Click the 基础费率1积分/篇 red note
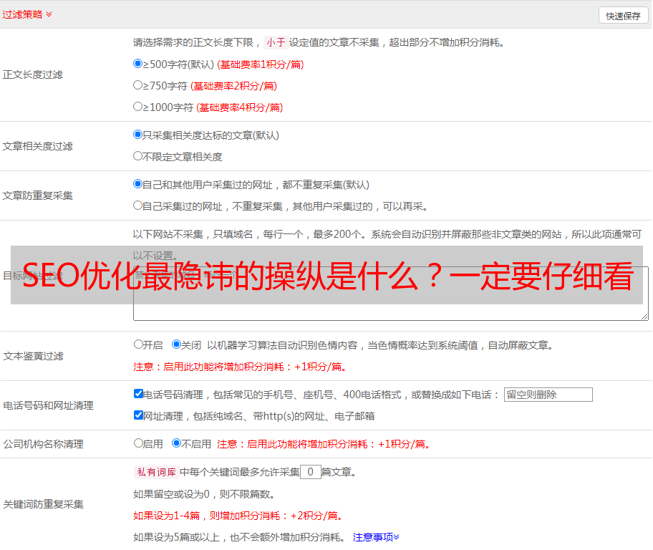Viewport: 653px width, 550px height. [261, 64]
